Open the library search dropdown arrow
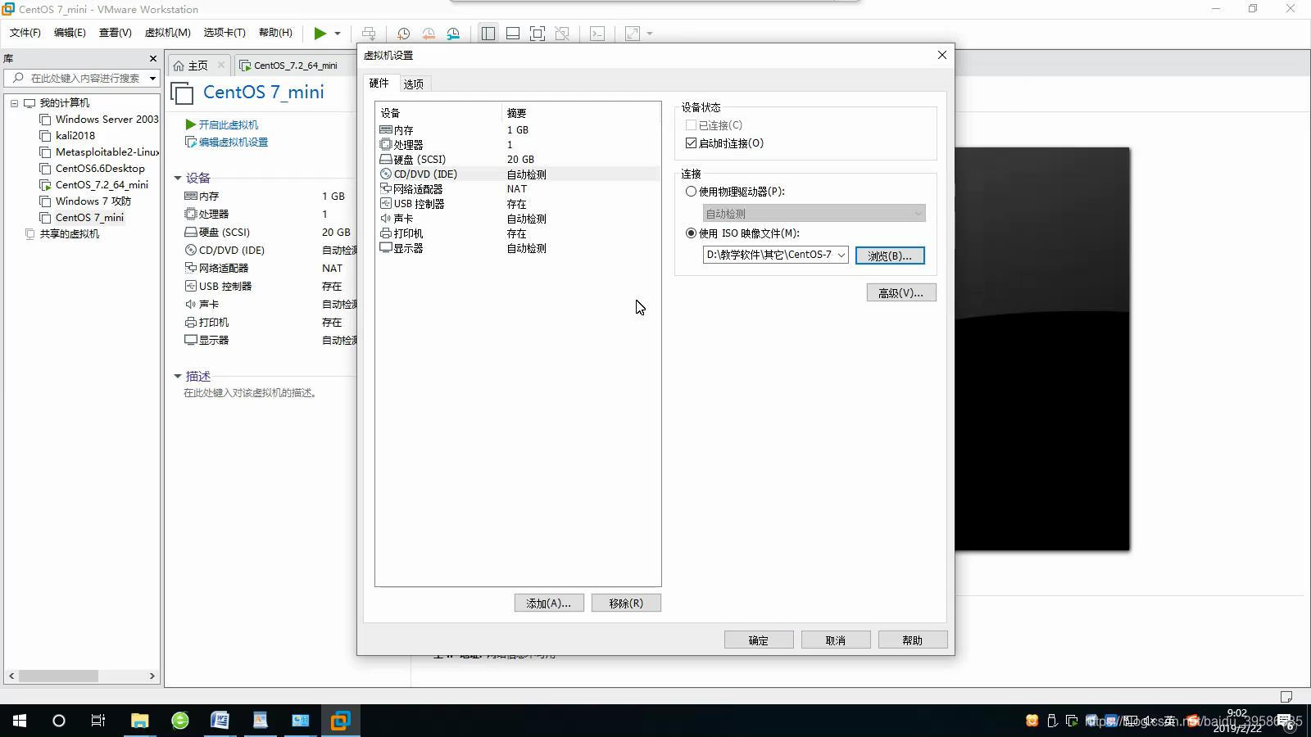Image resolution: width=1311 pixels, height=737 pixels. (152, 78)
